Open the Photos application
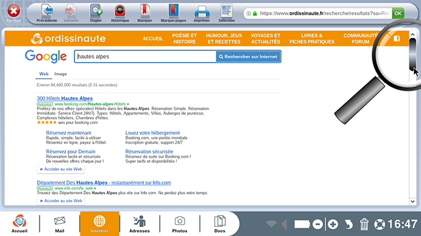 pos(179,224)
